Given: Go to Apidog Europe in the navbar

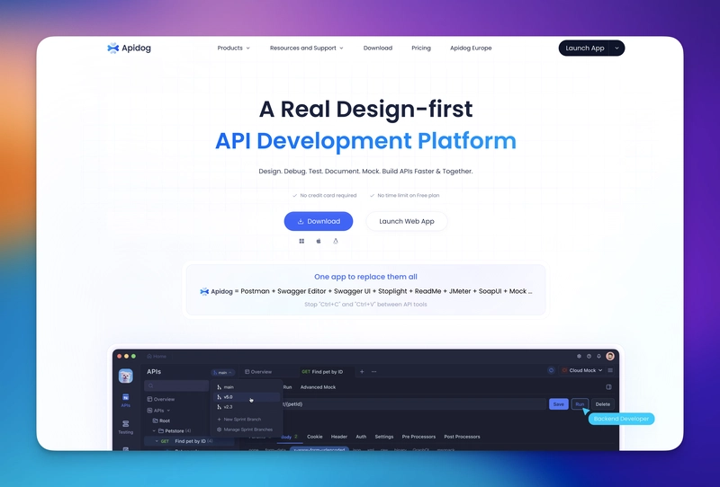Looking at the screenshot, I should pos(471,48).
